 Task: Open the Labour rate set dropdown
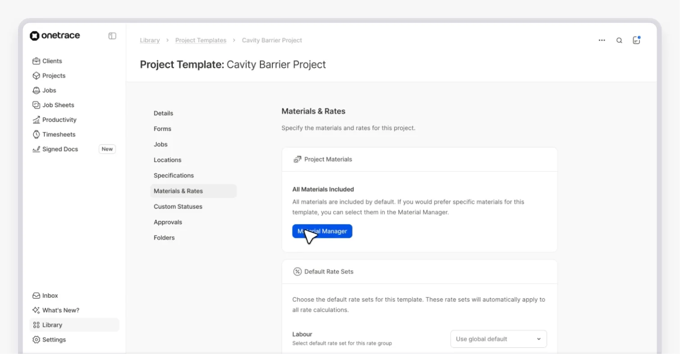click(x=499, y=339)
